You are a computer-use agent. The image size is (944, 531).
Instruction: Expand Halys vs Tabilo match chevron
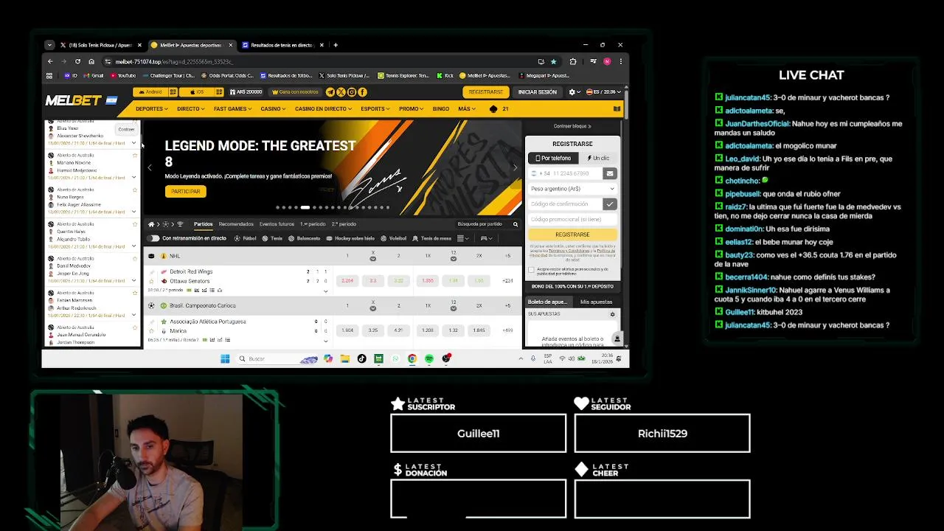click(x=133, y=246)
